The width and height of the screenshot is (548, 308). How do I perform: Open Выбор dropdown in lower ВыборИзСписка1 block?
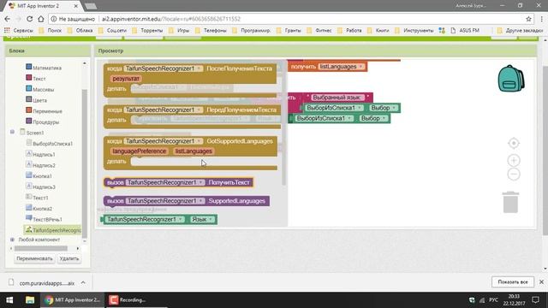[384, 118]
